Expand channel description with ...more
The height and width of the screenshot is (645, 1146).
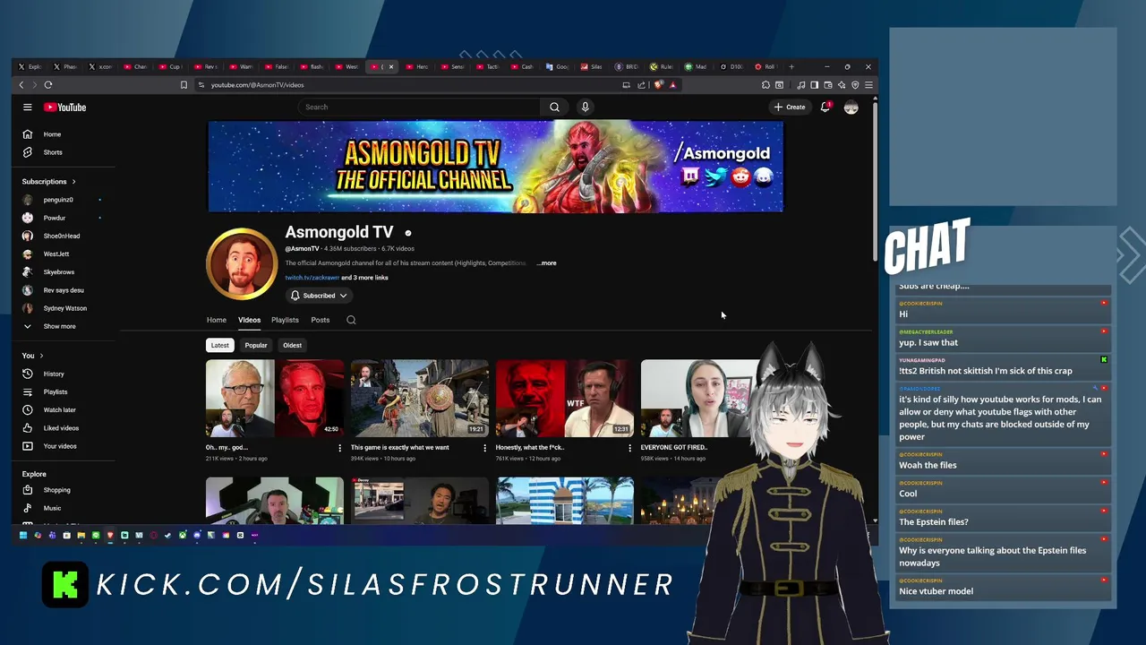[x=546, y=263]
